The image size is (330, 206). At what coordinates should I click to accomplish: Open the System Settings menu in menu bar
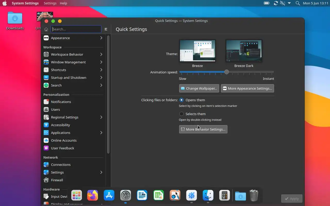click(x=25, y=3)
